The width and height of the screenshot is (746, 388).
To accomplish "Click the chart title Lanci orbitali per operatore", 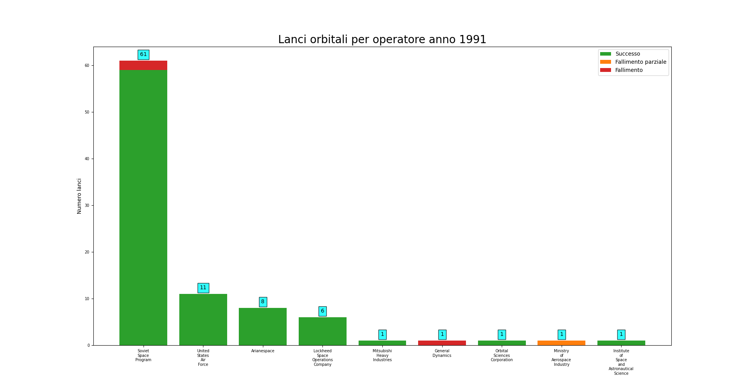I will [x=382, y=40].
